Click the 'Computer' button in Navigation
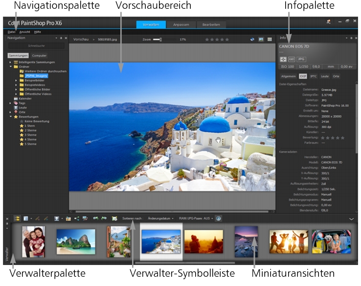Viewport: 361px width, 286px height. [40, 56]
